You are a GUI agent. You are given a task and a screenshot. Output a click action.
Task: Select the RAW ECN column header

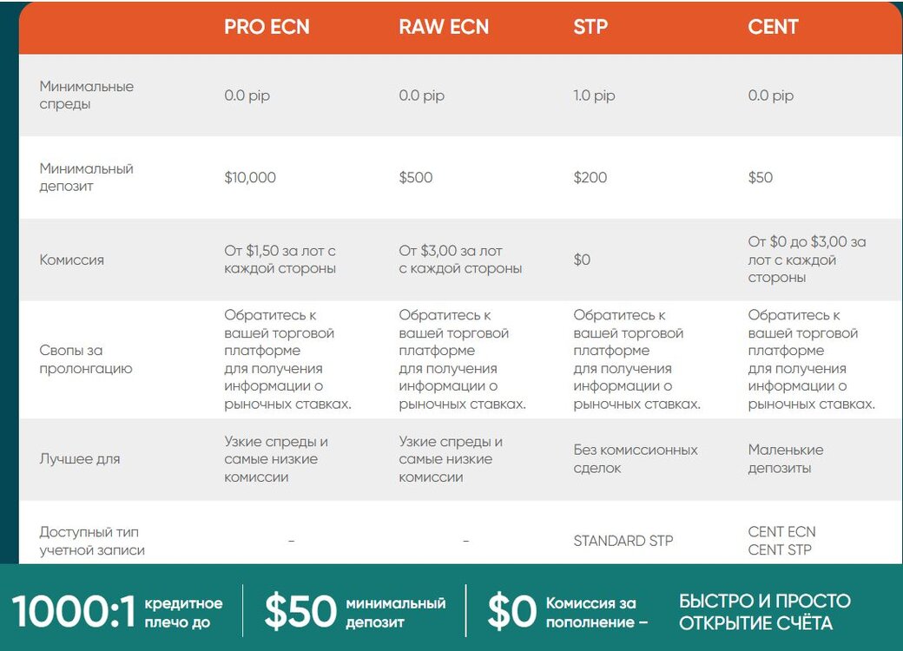(x=444, y=27)
